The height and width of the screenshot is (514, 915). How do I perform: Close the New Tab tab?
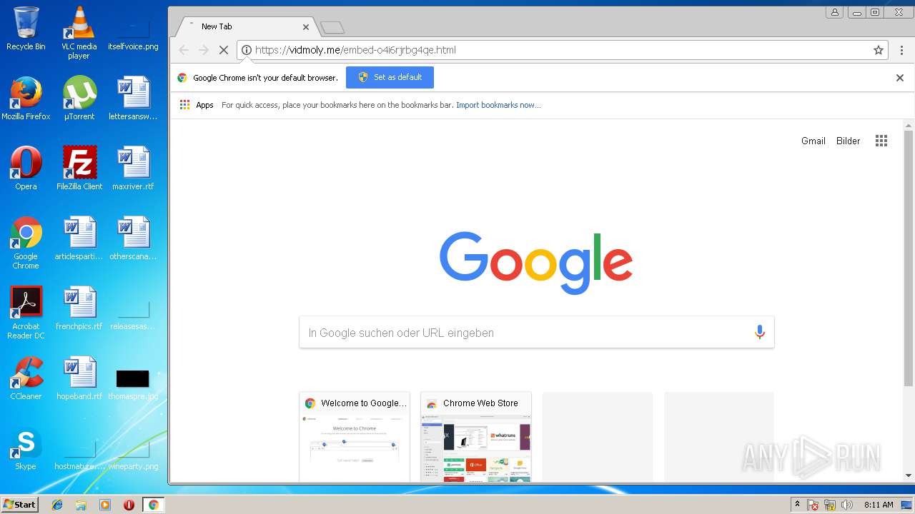(x=306, y=26)
